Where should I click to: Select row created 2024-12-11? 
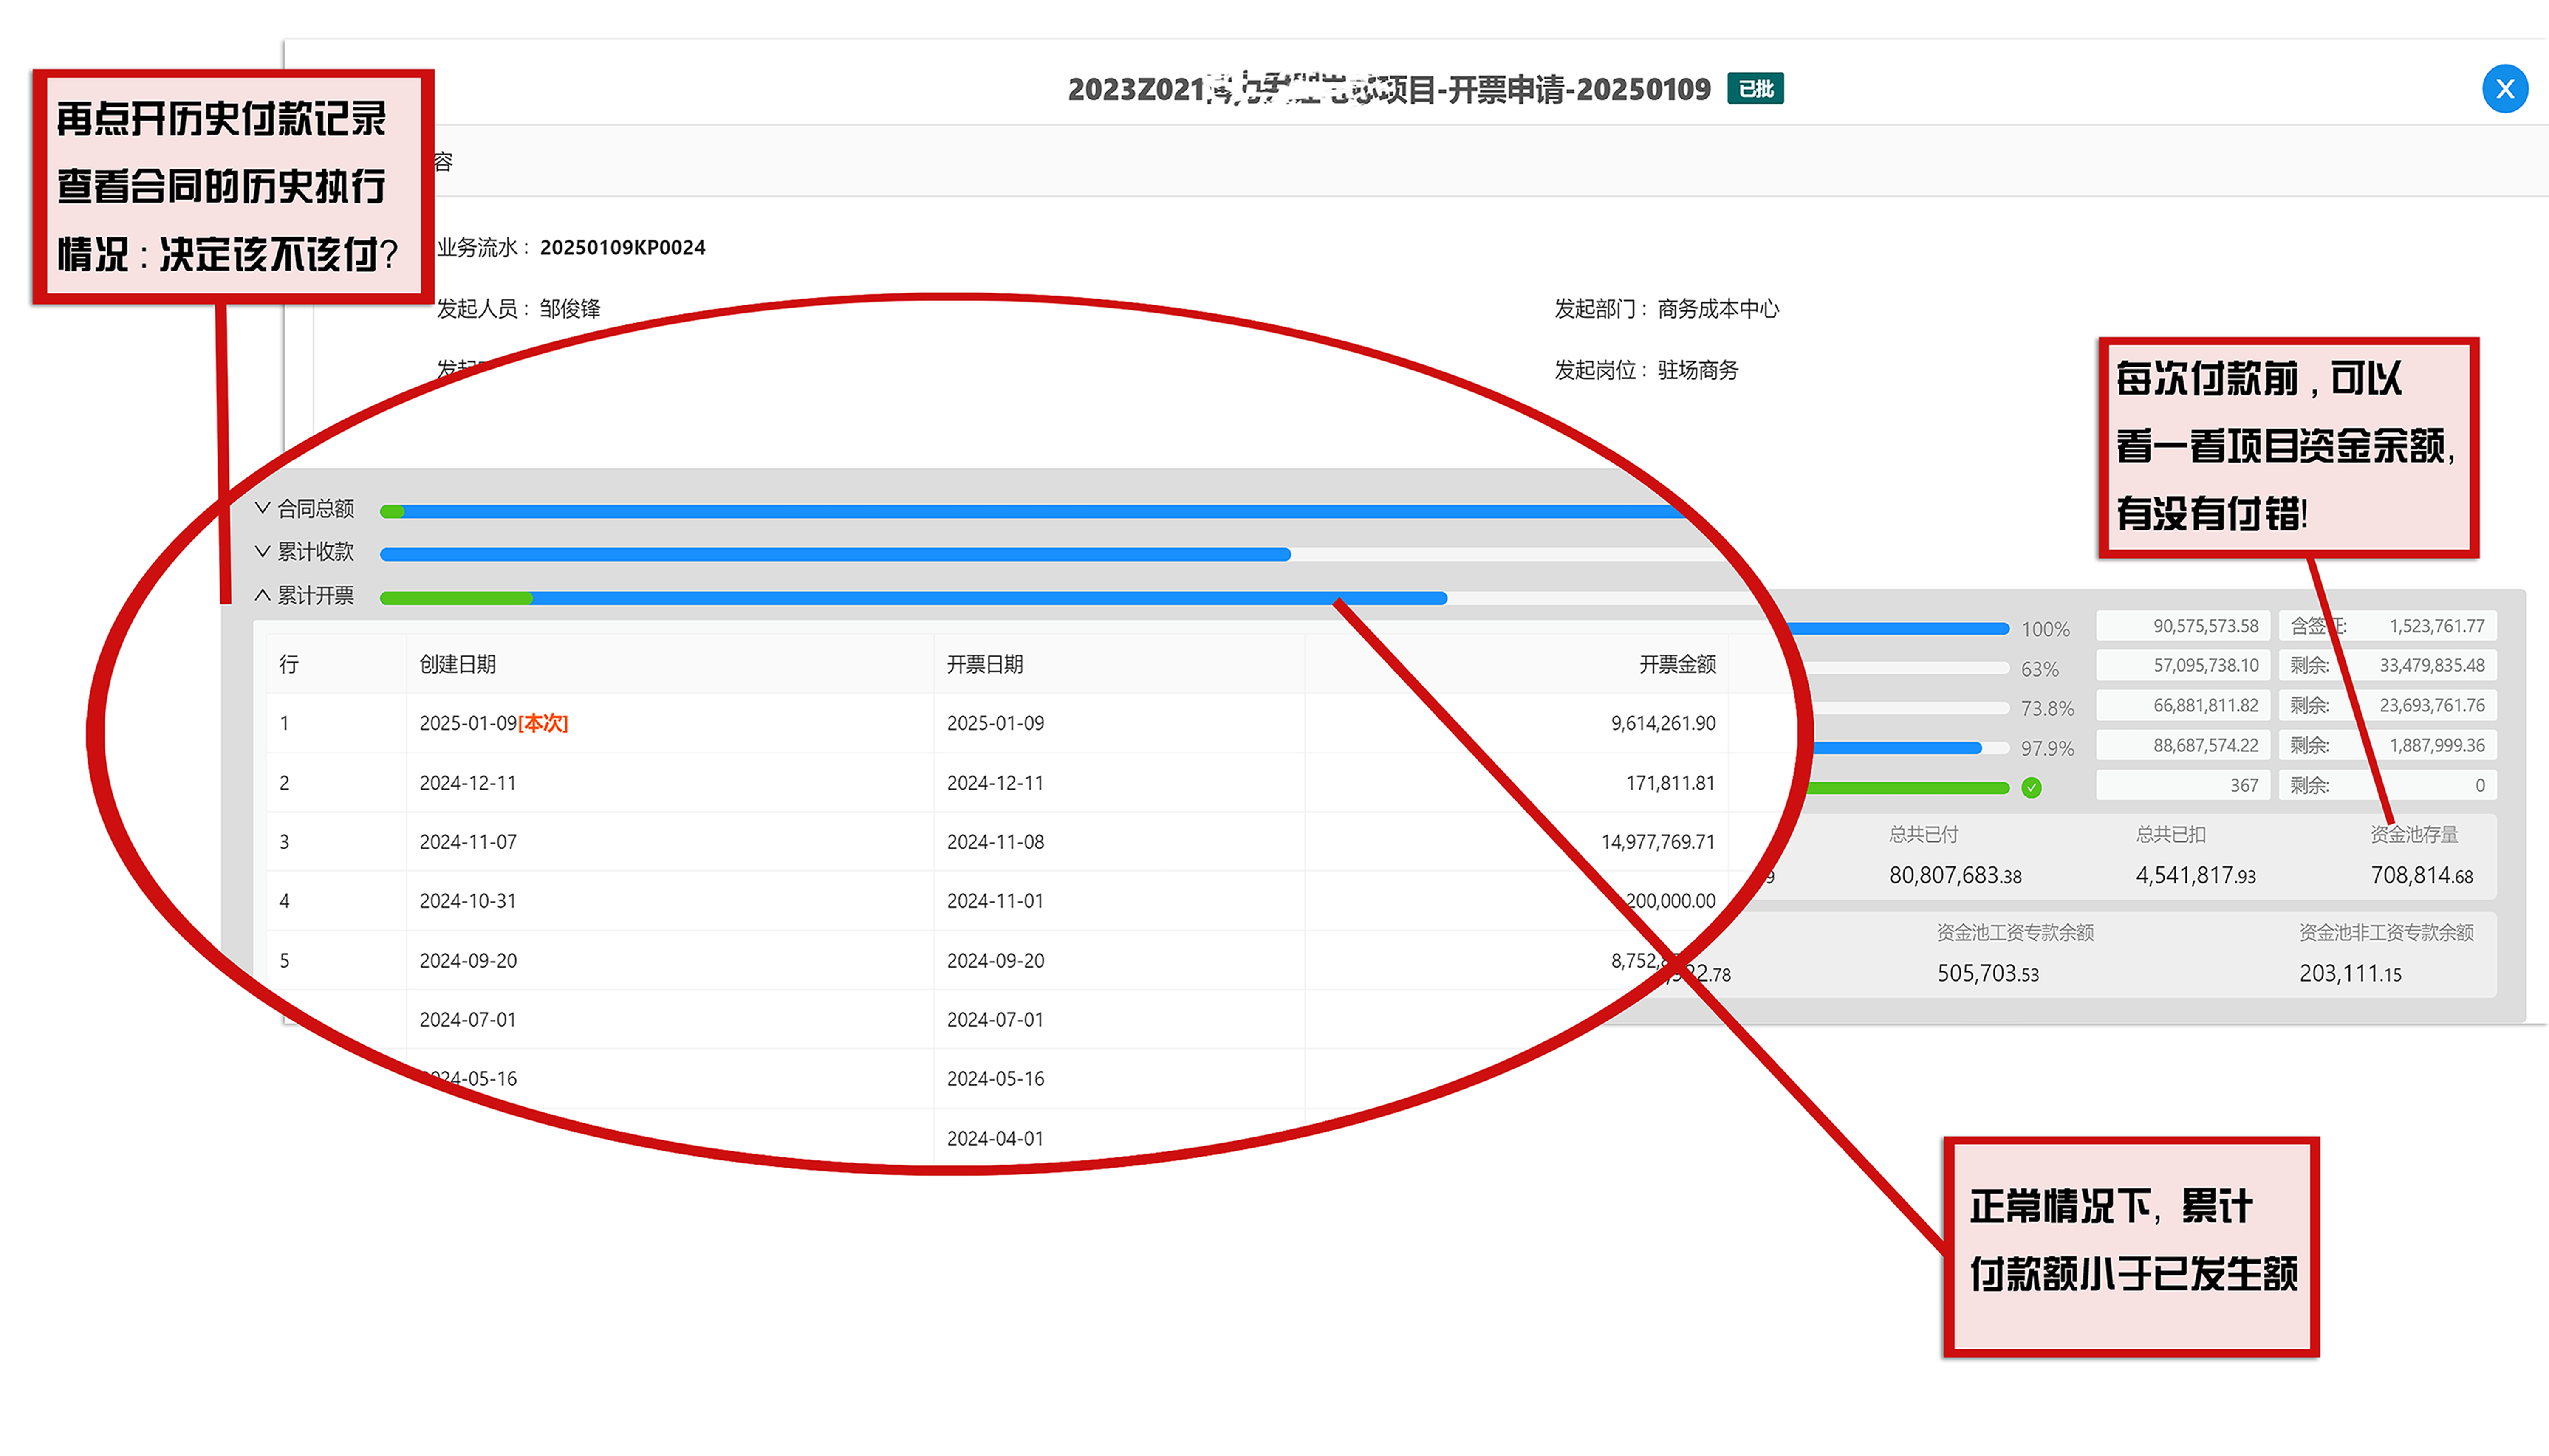click(x=997, y=783)
